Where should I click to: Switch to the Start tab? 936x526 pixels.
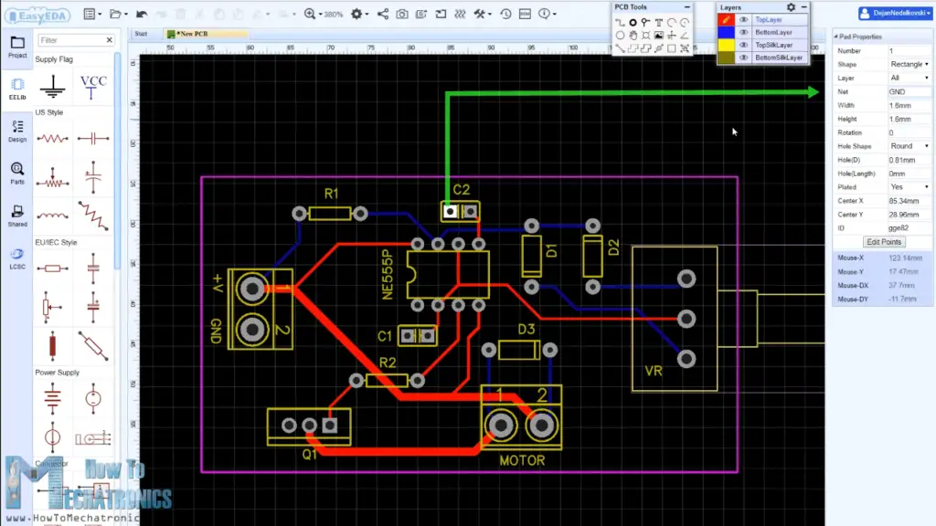click(139, 33)
